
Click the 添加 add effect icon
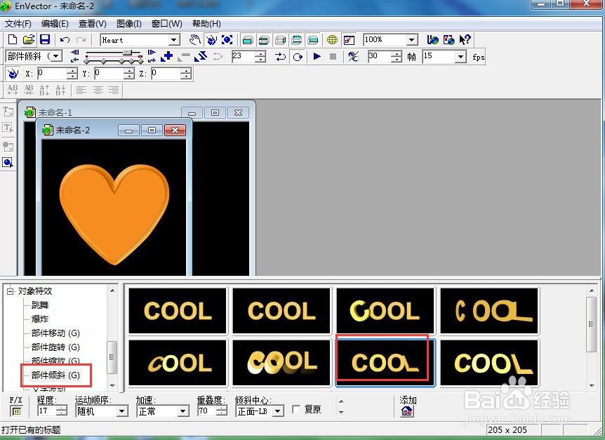407,411
